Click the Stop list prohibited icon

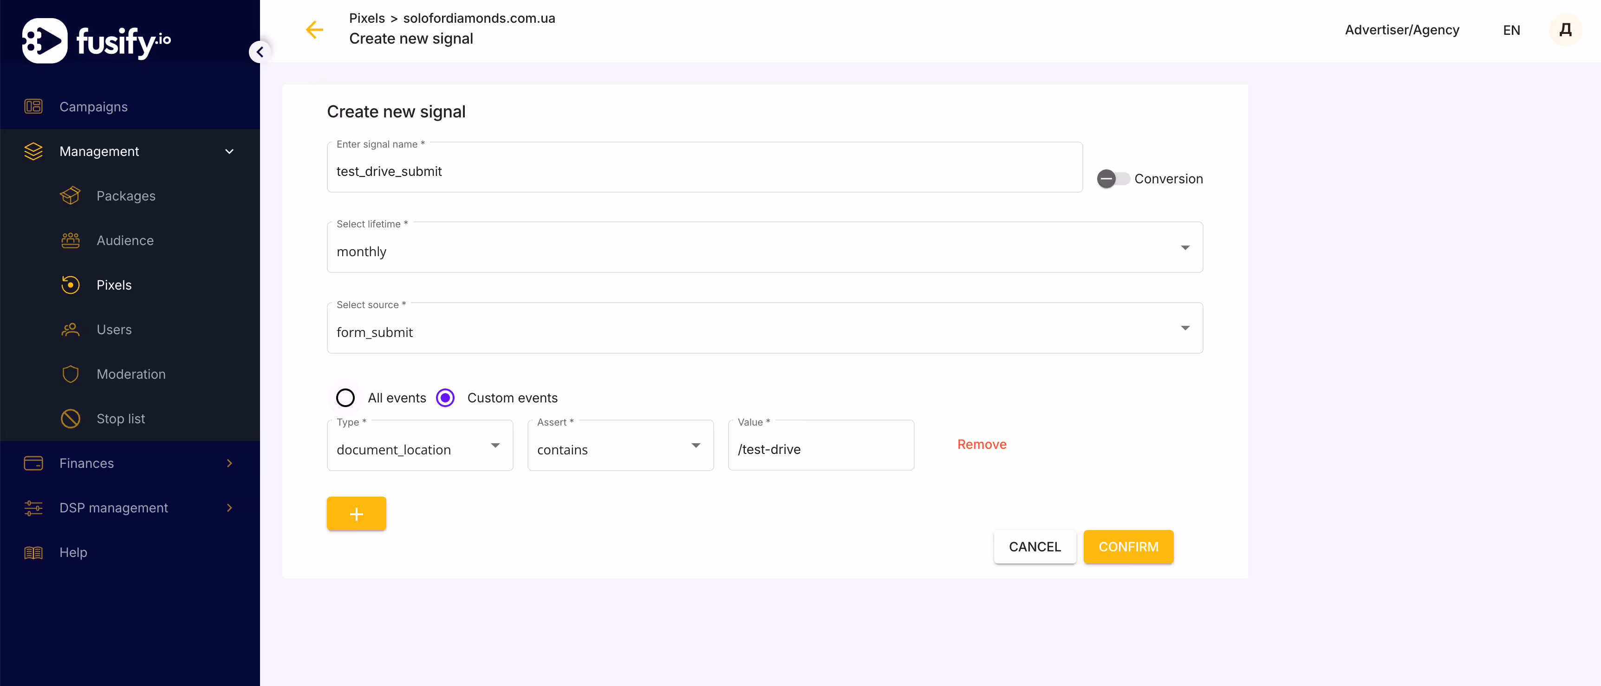[70, 419]
